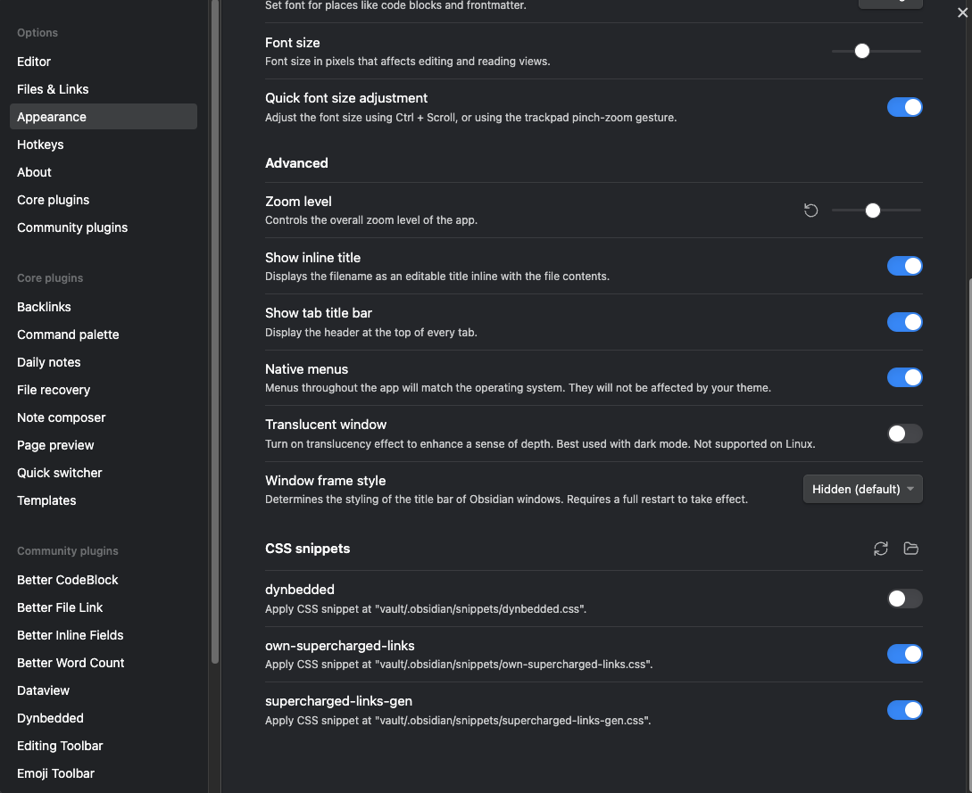This screenshot has width=972, height=793.
Task: Click the Font size slider handle
Action: pos(861,51)
